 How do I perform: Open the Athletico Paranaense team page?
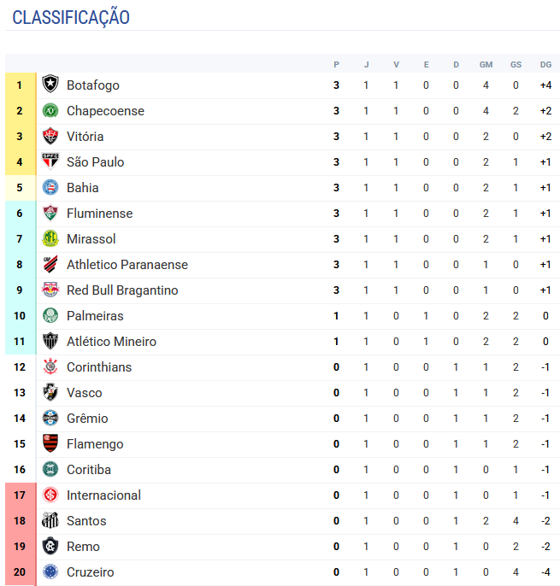[127, 265]
